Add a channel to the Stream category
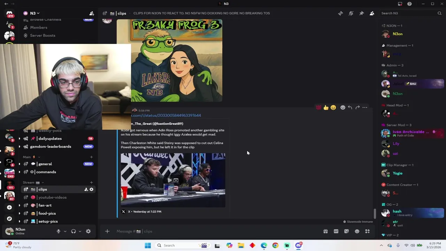Screen dimensions: 446x251 click(91, 182)
